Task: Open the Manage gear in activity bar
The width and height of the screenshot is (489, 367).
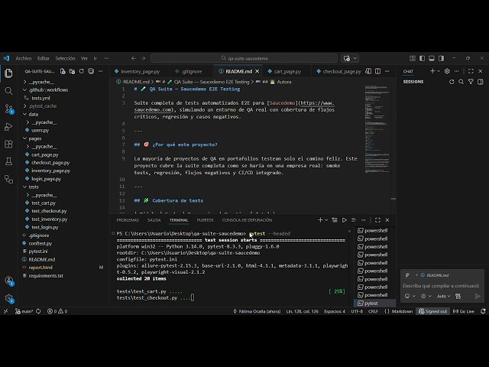Action: pyautogui.click(x=8, y=298)
